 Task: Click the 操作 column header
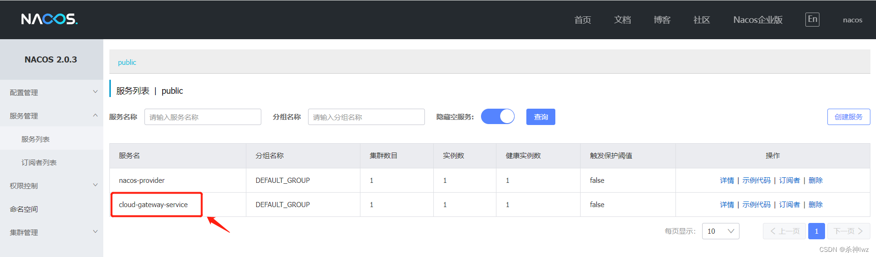tap(773, 156)
